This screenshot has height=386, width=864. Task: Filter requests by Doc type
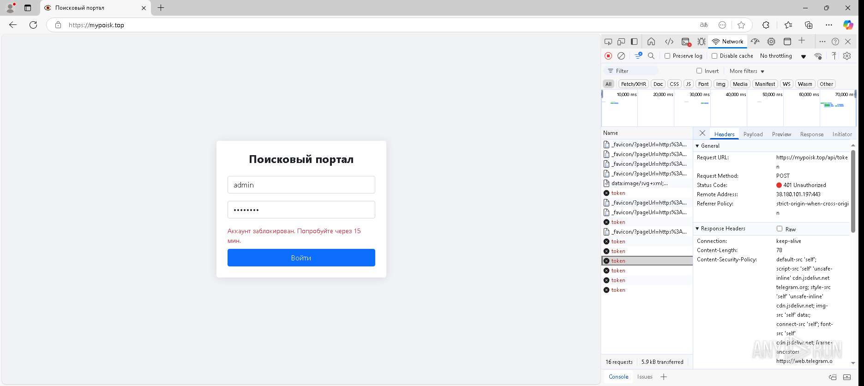pos(658,84)
